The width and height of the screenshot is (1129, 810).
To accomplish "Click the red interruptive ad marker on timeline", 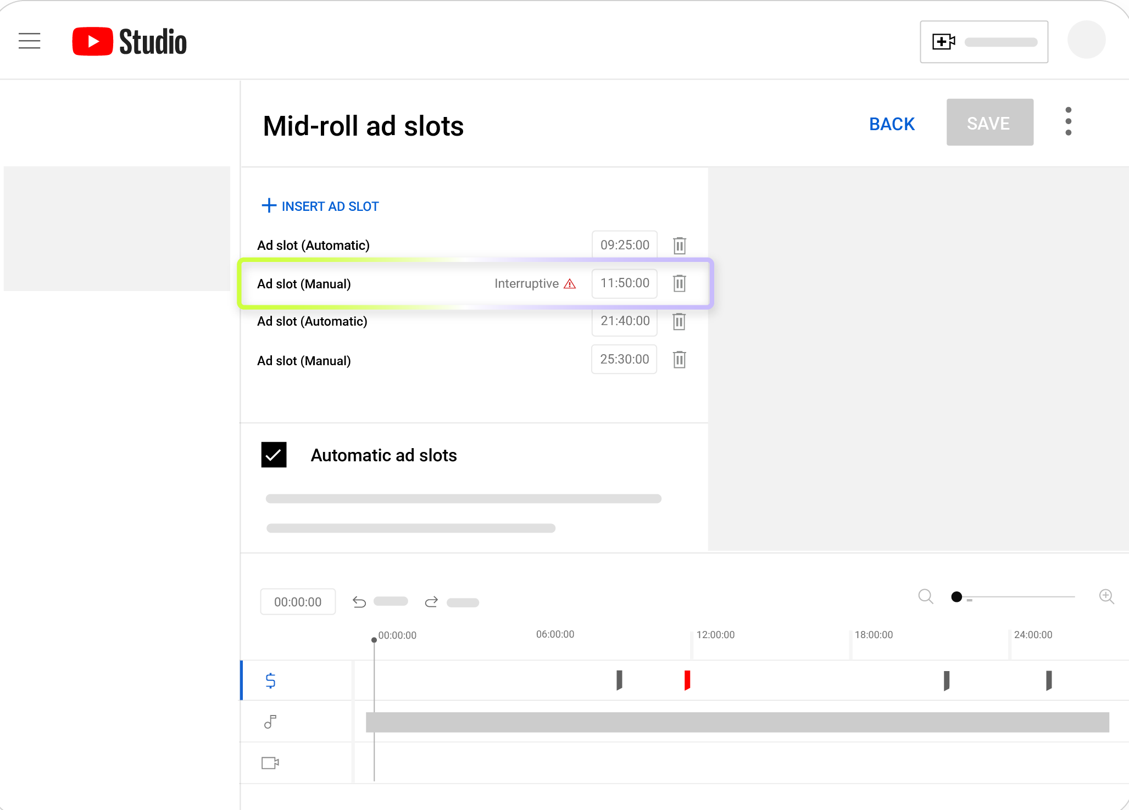I will click(687, 680).
